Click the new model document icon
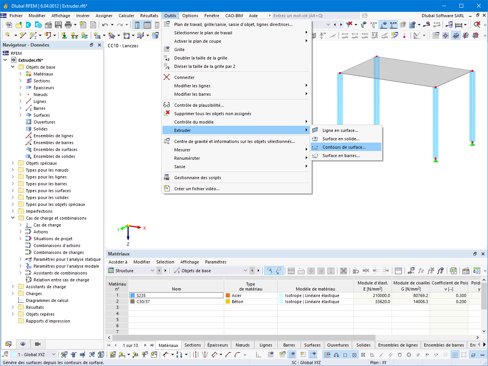Viewport: 488px width, 366px height. click(8, 25)
